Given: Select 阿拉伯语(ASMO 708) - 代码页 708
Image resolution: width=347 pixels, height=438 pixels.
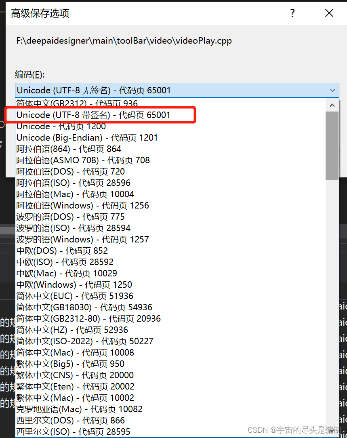Looking at the screenshot, I should click(x=83, y=160).
